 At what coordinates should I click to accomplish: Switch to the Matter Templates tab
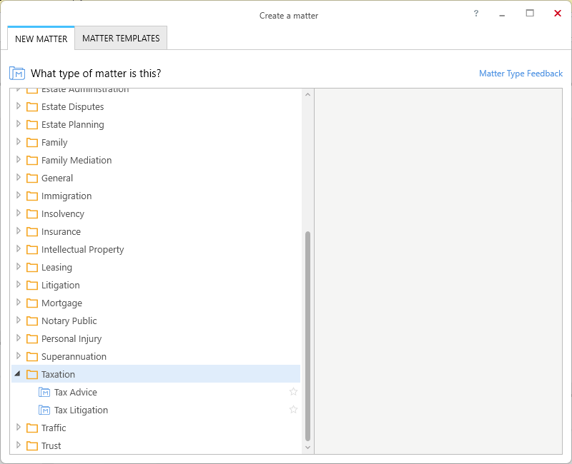pyautogui.click(x=121, y=39)
